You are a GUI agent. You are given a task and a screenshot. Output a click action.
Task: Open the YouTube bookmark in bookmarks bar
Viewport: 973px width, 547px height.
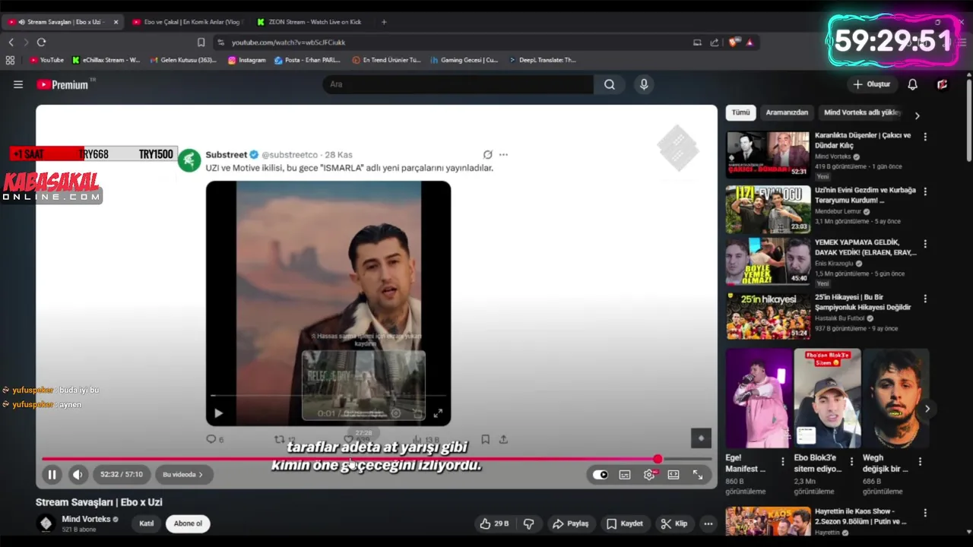(x=46, y=60)
